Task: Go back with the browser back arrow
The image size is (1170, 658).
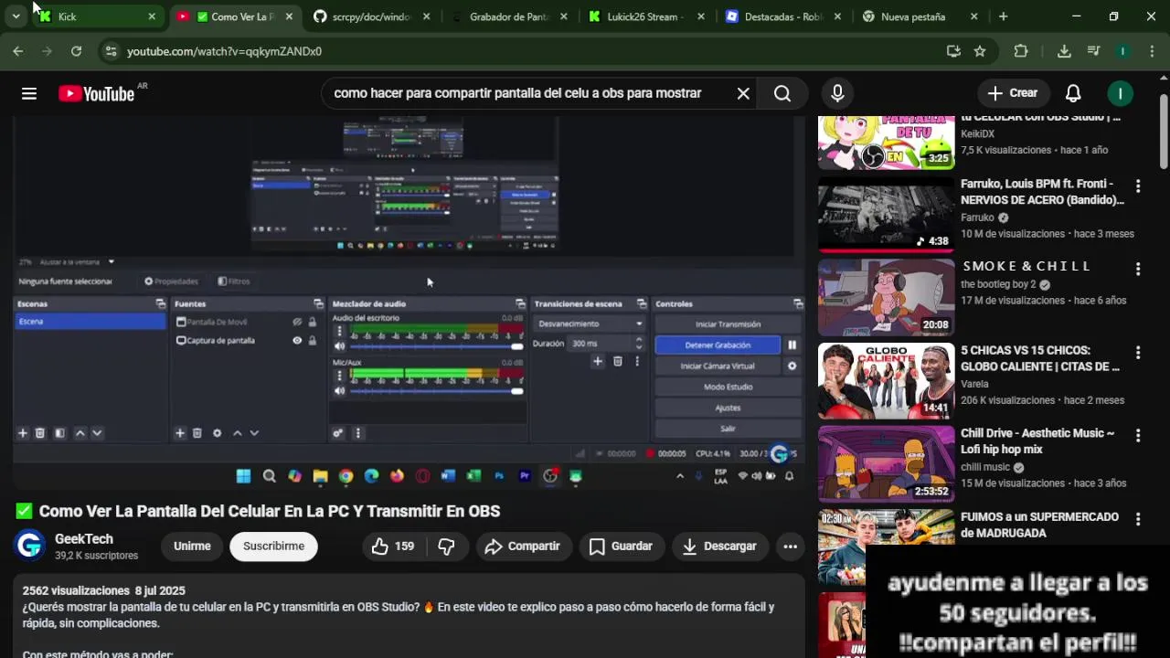Action: tap(17, 51)
